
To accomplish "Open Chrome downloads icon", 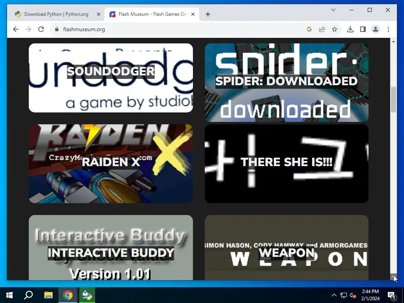I will pos(350,29).
